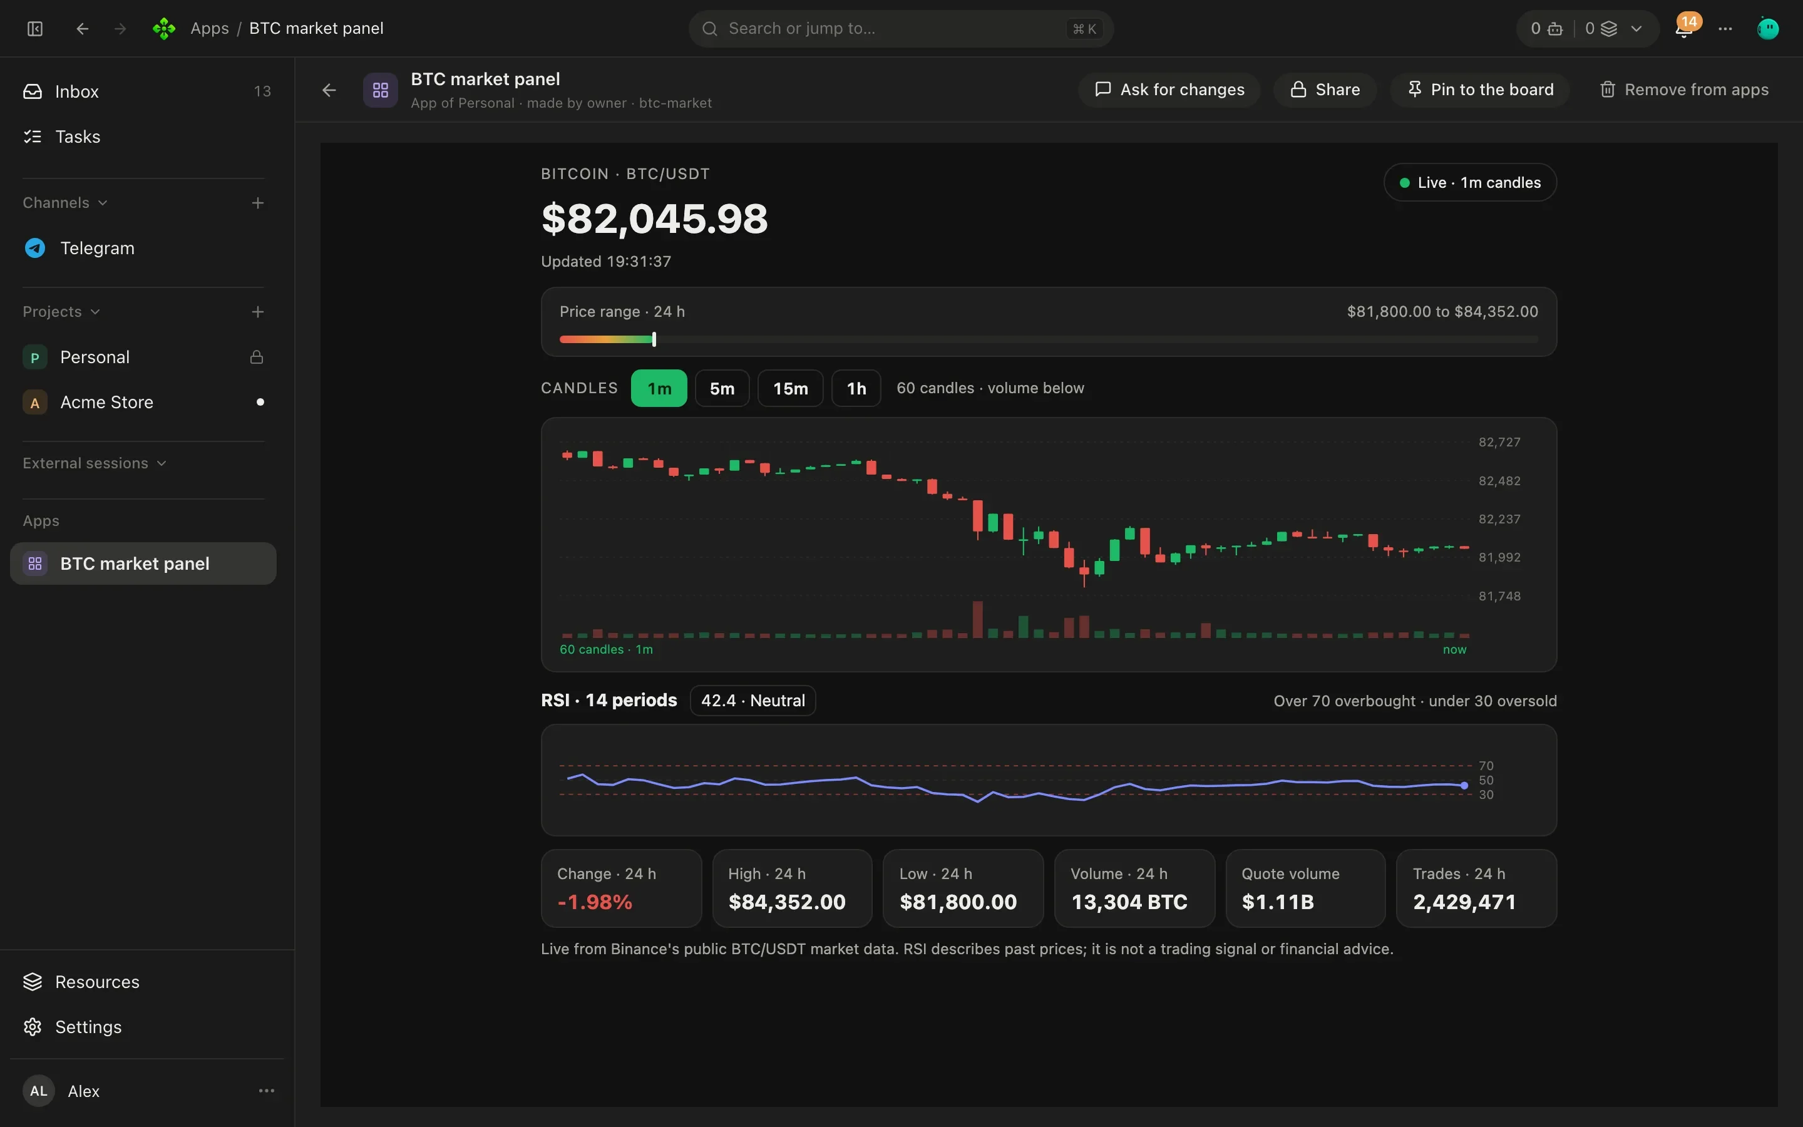This screenshot has height=1127, width=1803.
Task: Click the Apps breadcrumb link
Action: (209, 28)
